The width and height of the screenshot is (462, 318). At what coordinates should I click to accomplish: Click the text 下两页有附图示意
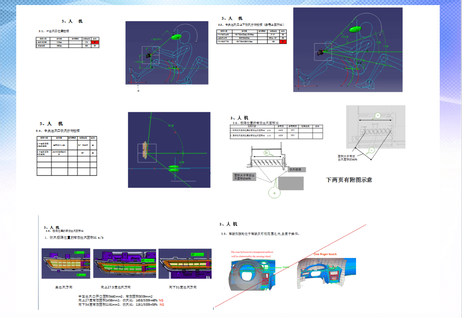pos(349,180)
